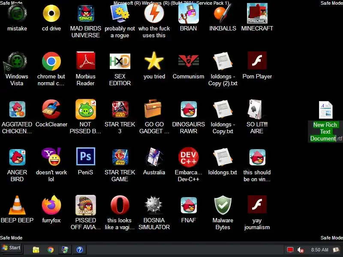
Task: Launch Chrome from the taskbar
Action: (51, 250)
